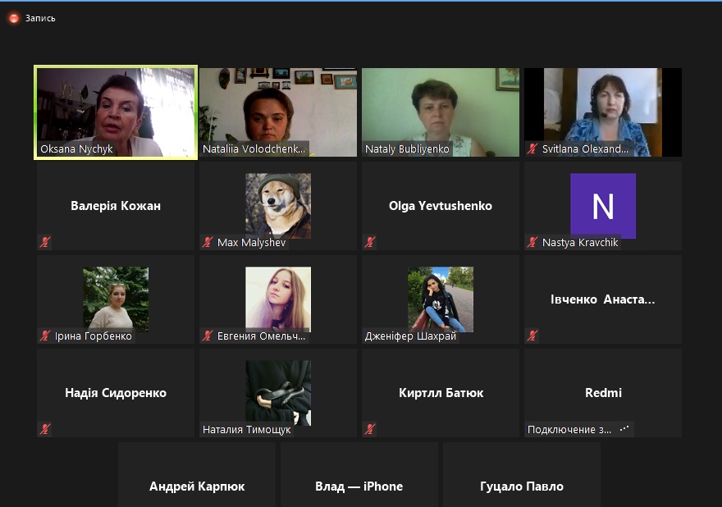
Task: Click the Olga Yevtushenko participant name
Action: tap(441, 206)
